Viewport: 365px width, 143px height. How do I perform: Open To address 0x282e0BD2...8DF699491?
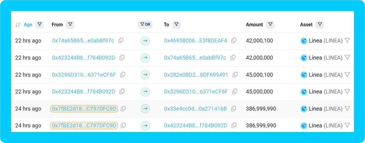(196, 75)
